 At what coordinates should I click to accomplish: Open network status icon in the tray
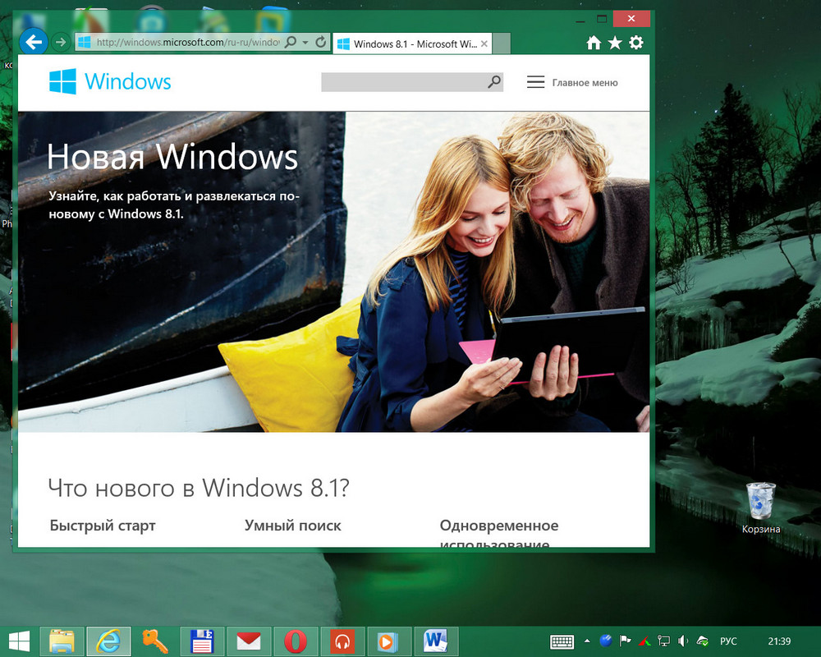[664, 641]
